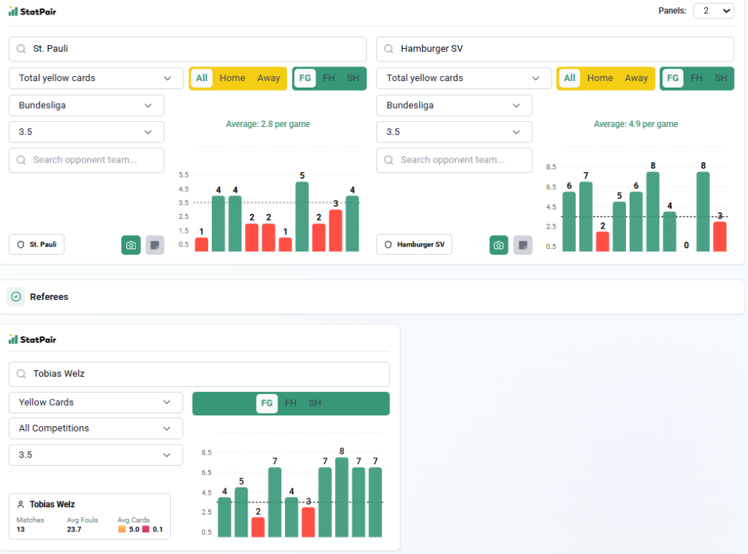This screenshot has width=748, height=554.
Task: Click the camera screenshot icon in St. Pauli panel
Action: click(x=131, y=245)
